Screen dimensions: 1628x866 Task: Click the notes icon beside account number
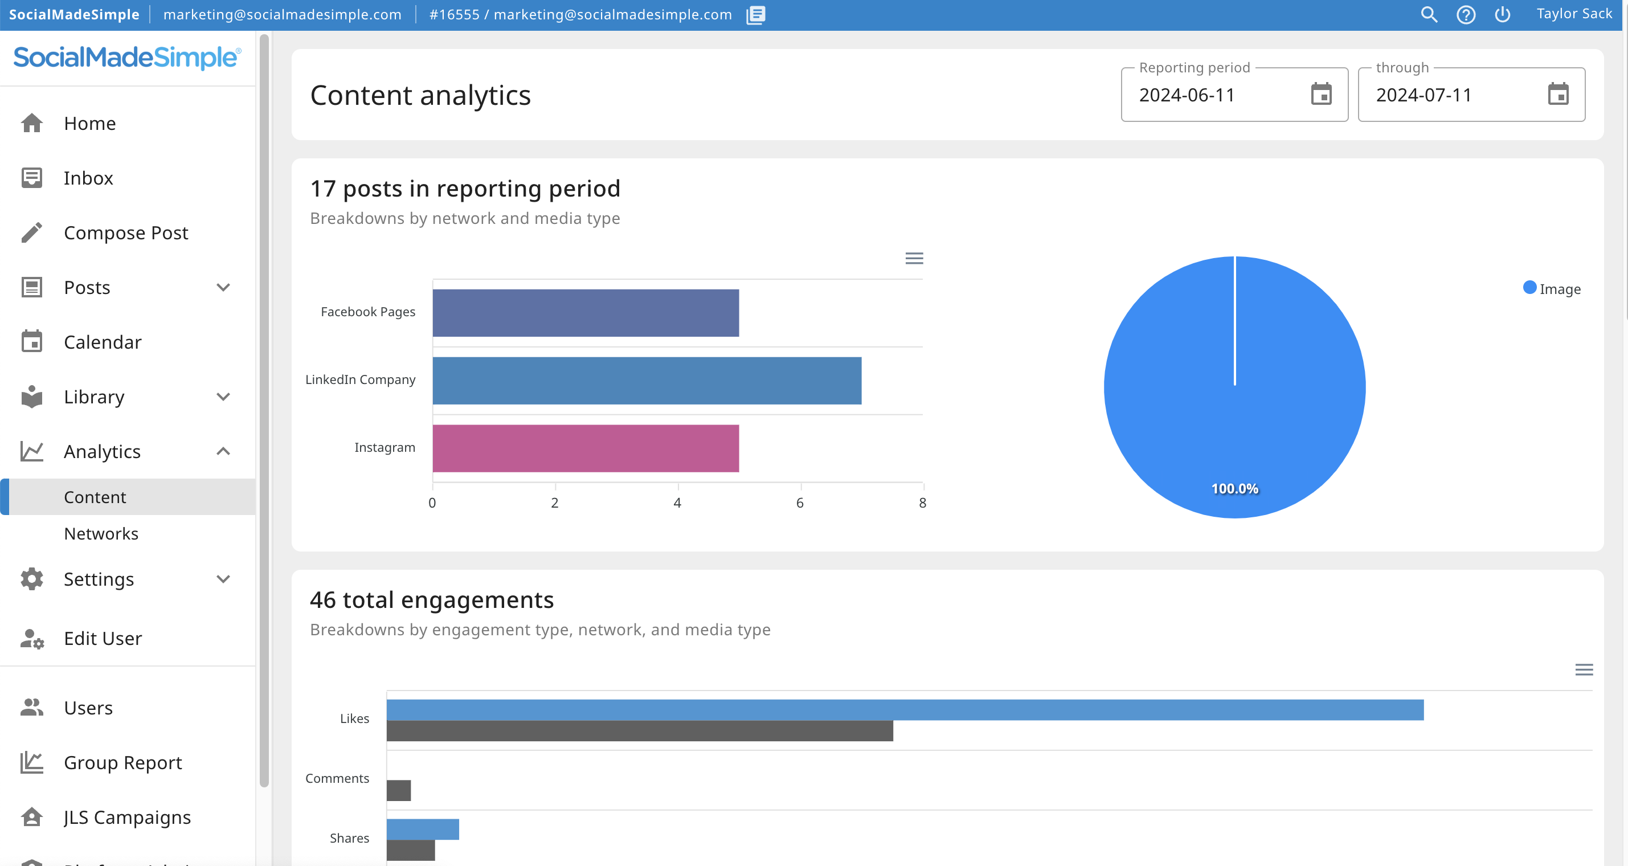(755, 15)
